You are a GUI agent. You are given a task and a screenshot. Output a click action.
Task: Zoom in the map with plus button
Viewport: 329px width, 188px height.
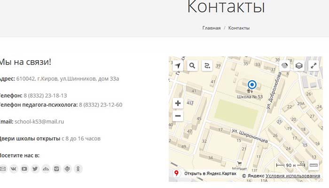pyautogui.click(x=178, y=103)
